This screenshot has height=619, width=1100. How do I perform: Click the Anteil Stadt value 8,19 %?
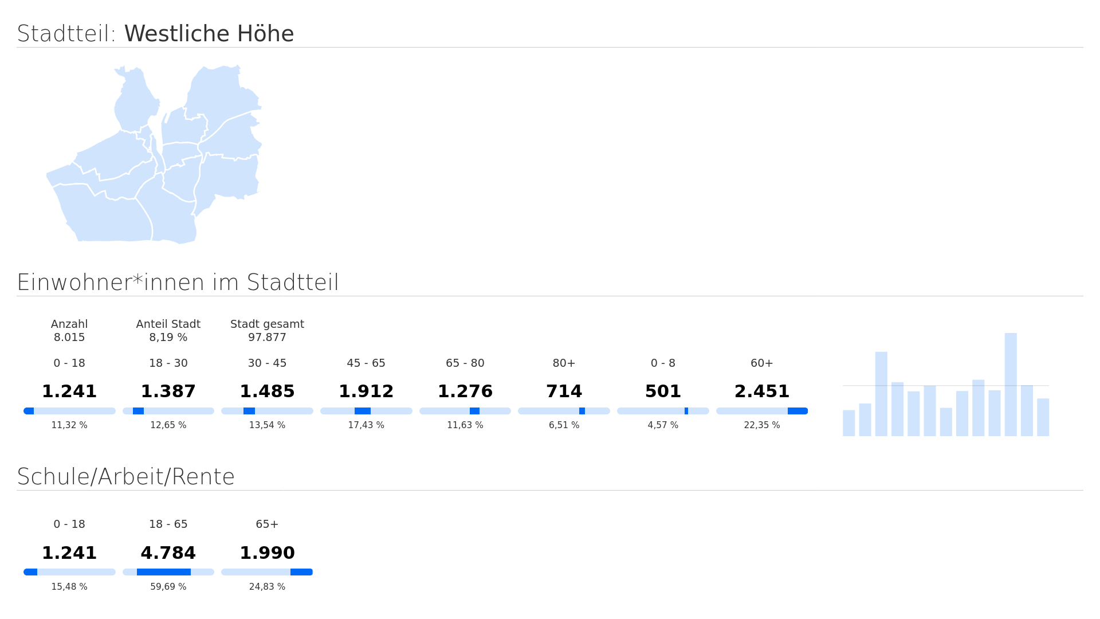(x=168, y=338)
